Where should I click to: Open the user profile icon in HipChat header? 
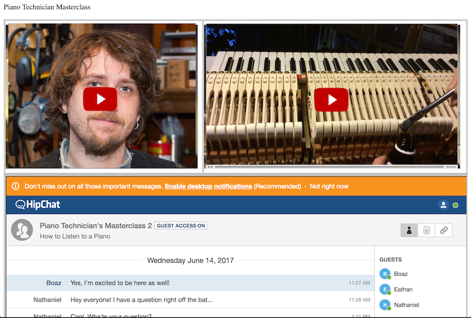pos(443,205)
